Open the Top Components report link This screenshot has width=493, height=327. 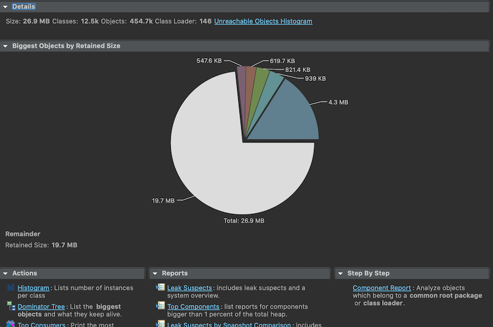tap(193, 306)
